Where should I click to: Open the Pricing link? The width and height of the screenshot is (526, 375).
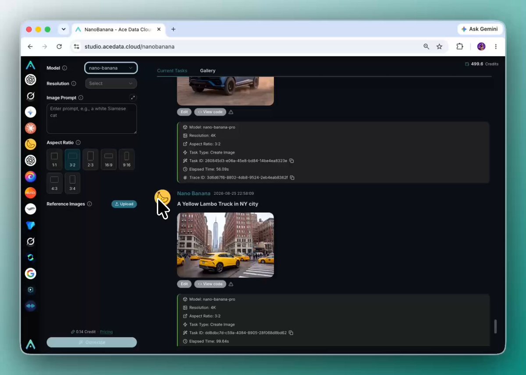point(106,332)
